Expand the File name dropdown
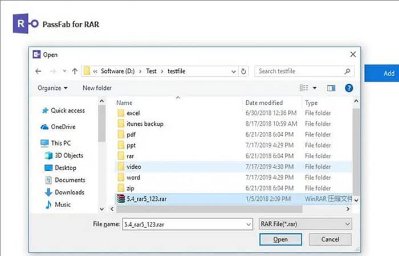 tap(248, 225)
